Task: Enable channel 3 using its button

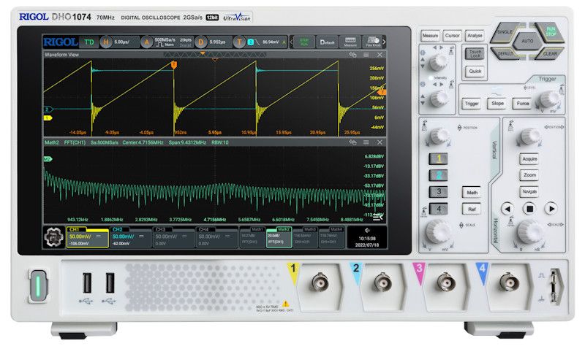Action: coord(437,192)
